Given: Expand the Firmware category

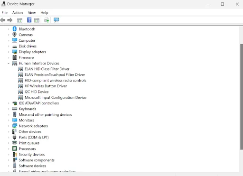Looking at the screenshot, I should [9, 57].
